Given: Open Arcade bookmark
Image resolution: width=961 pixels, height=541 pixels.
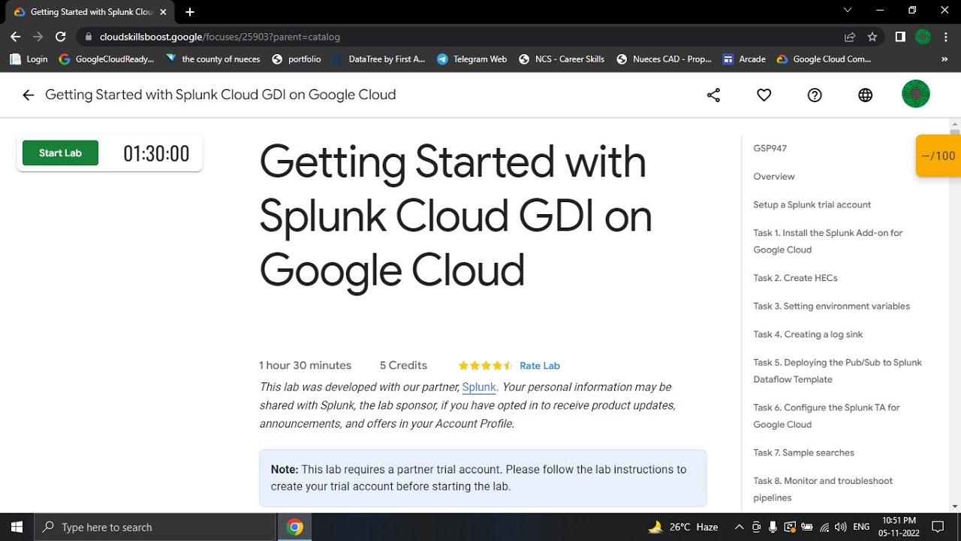Looking at the screenshot, I should pos(744,59).
